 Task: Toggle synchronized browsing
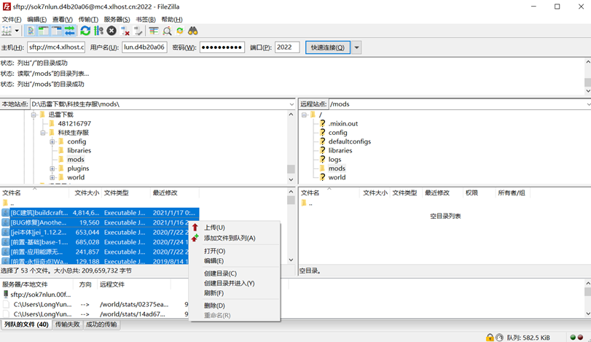click(180, 31)
